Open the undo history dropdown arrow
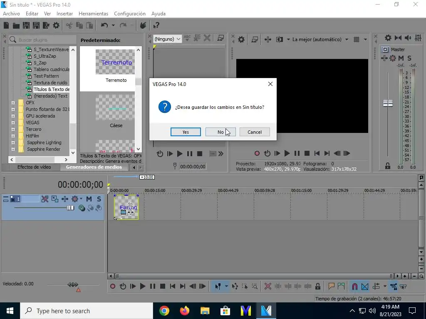Viewport: 426px width, 319px height. pyautogui.click(x=113, y=25)
